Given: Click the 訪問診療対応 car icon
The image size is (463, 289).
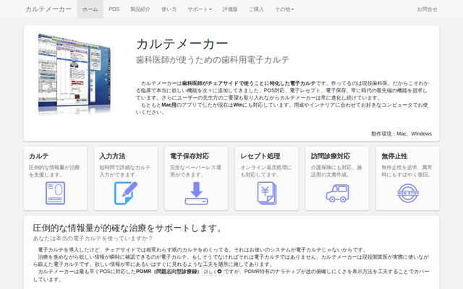Looking at the screenshot, I should (337, 194).
